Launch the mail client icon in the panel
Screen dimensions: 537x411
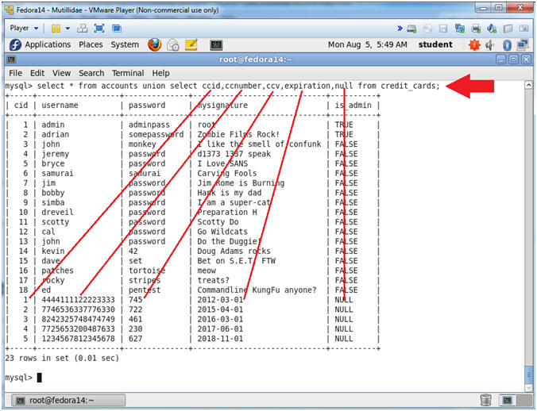coord(173,44)
